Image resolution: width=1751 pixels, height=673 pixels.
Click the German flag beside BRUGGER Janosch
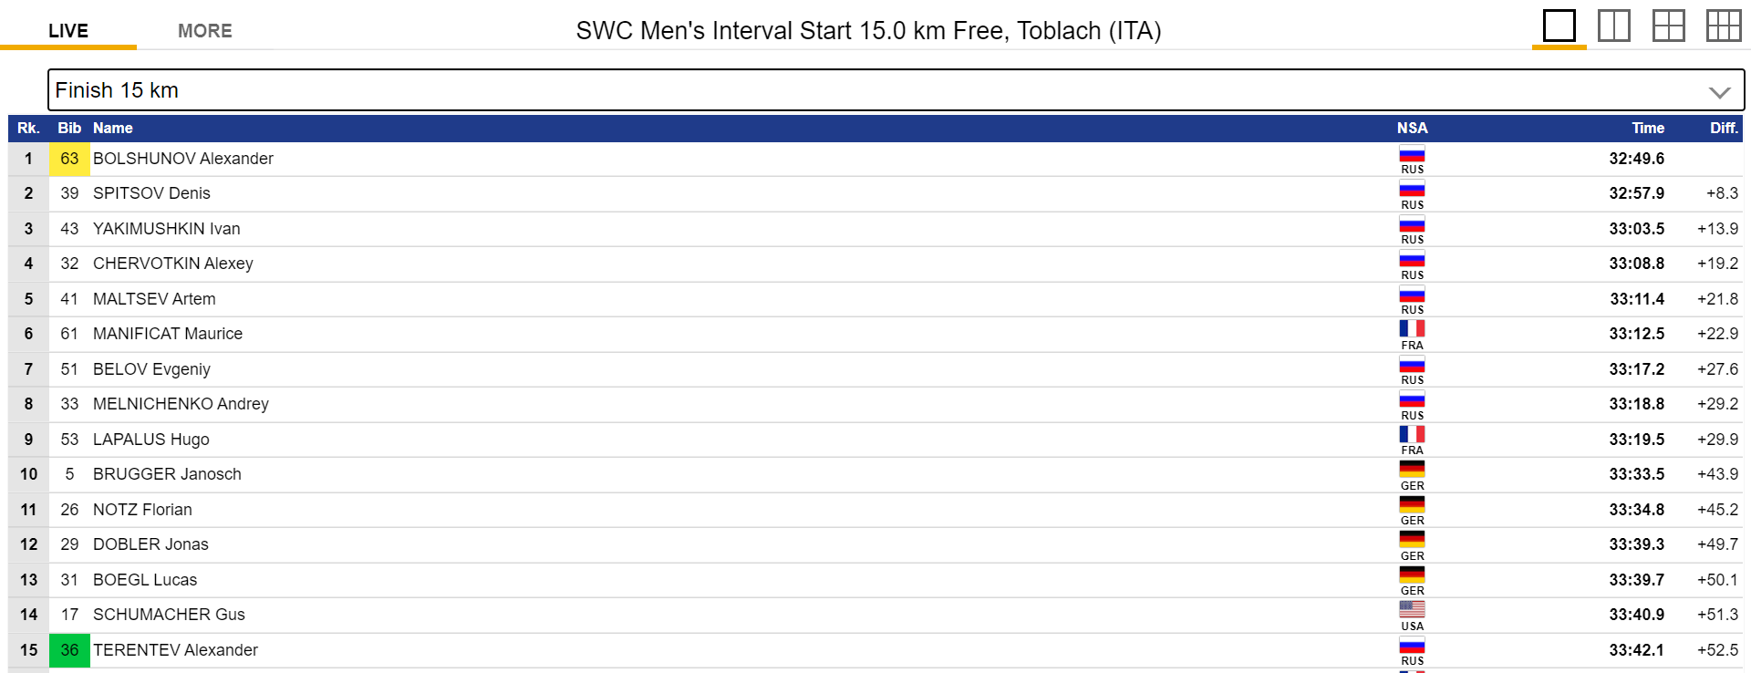click(1412, 469)
